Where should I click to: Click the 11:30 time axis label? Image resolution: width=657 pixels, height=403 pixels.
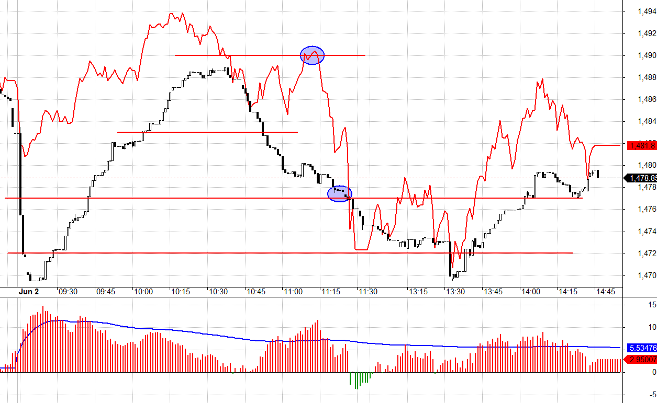pos(368,292)
